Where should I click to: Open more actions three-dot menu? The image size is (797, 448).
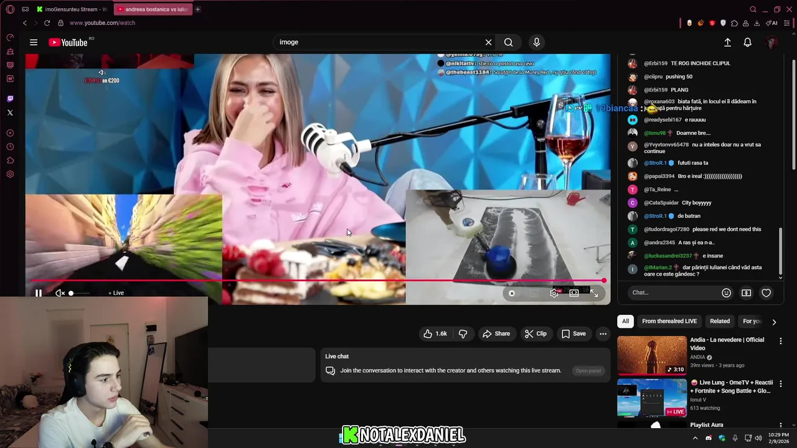[x=603, y=334]
